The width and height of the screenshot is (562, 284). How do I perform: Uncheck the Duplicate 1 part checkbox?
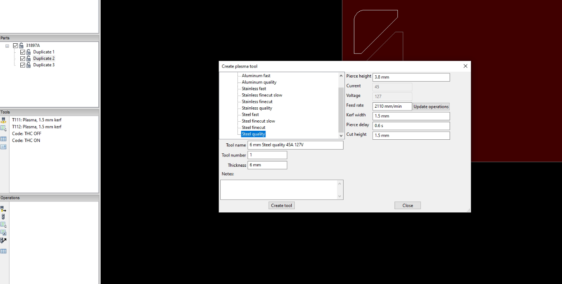click(22, 51)
